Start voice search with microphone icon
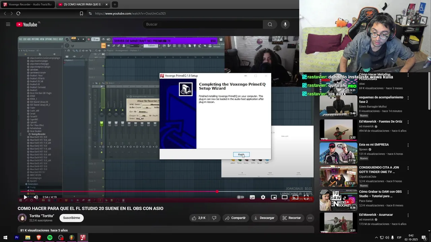The height and width of the screenshot is (242, 431). coord(285,24)
